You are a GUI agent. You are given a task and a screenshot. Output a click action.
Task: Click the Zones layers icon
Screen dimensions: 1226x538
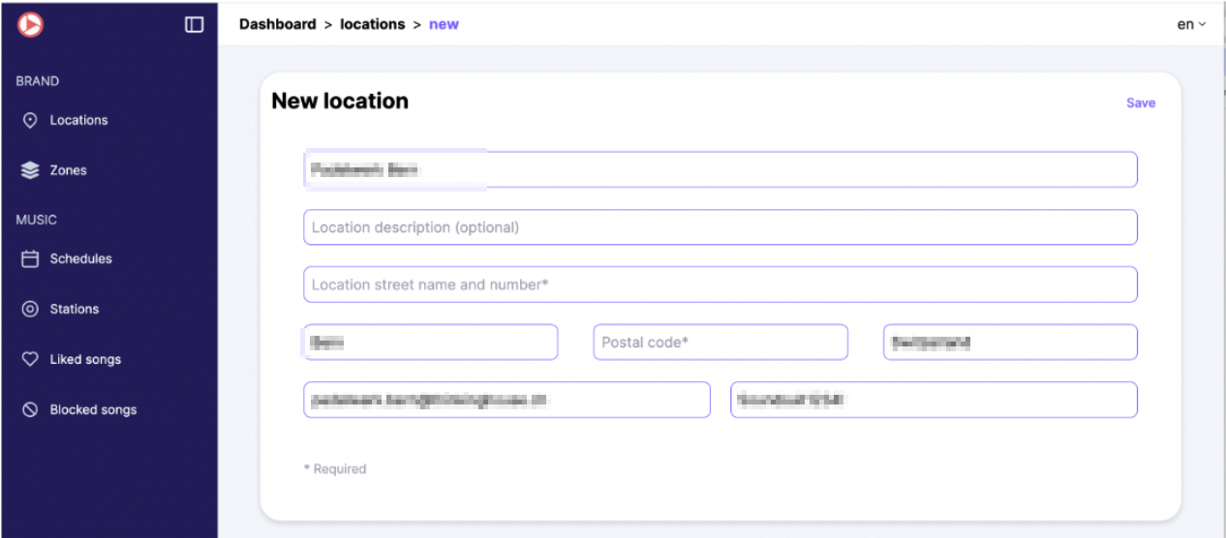pyautogui.click(x=30, y=170)
